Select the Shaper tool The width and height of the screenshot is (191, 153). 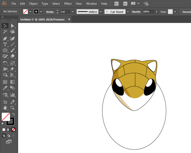click(x=5, y=56)
